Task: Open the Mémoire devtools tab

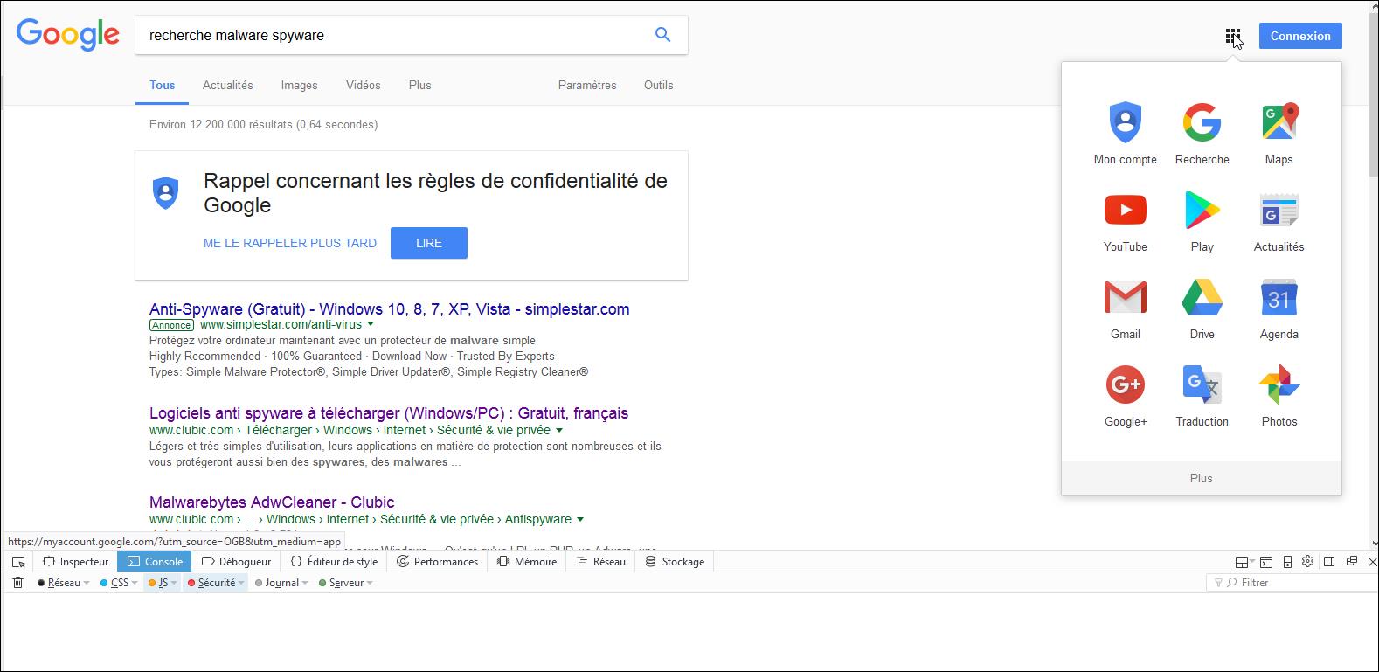Action: (x=527, y=562)
